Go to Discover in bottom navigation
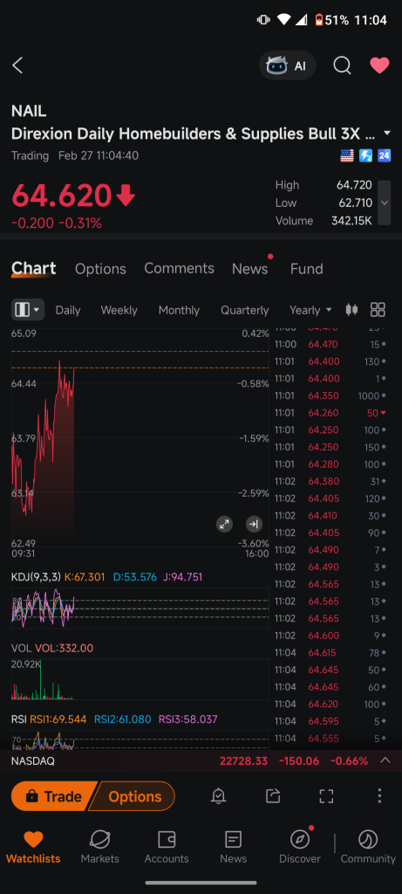Image resolution: width=402 pixels, height=894 pixels. point(299,847)
